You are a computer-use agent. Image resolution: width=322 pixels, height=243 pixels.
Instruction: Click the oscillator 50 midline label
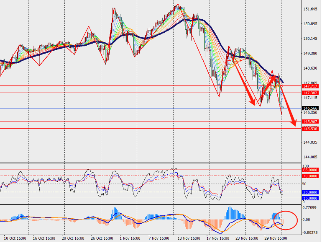pyautogui.click(x=304, y=184)
